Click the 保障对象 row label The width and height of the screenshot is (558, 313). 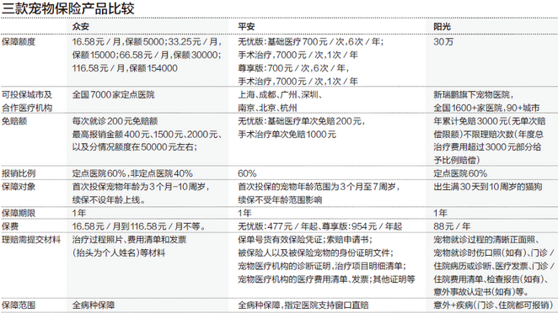[19, 187]
